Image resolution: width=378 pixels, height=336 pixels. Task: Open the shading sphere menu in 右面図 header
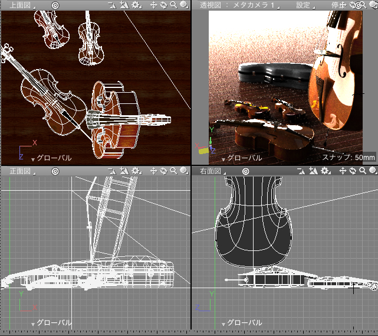pyautogui.click(x=373, y=171)
